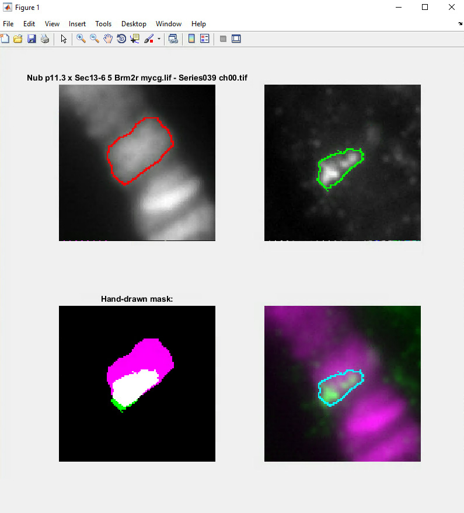
Task: Open the File menu
Action: (x=8, y=24)
